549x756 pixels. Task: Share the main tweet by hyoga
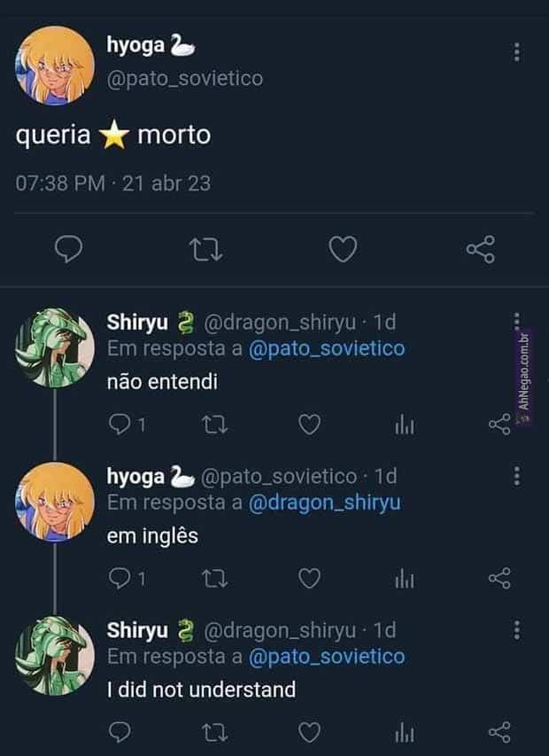[x=481, y=251]
